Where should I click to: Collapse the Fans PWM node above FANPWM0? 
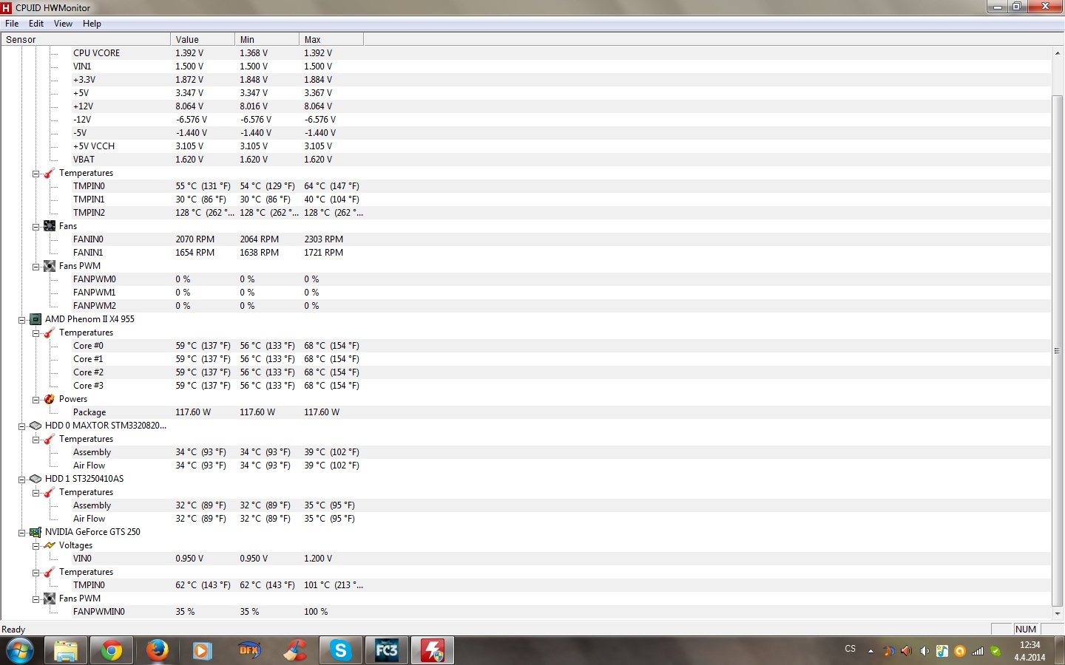pos(35,267)
